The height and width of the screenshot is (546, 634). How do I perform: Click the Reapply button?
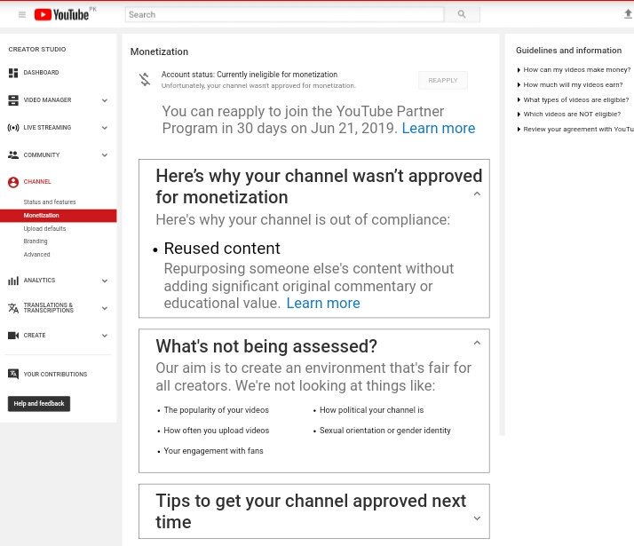coord(443,81)
